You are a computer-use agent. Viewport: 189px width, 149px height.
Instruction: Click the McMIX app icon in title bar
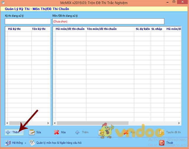3,3
